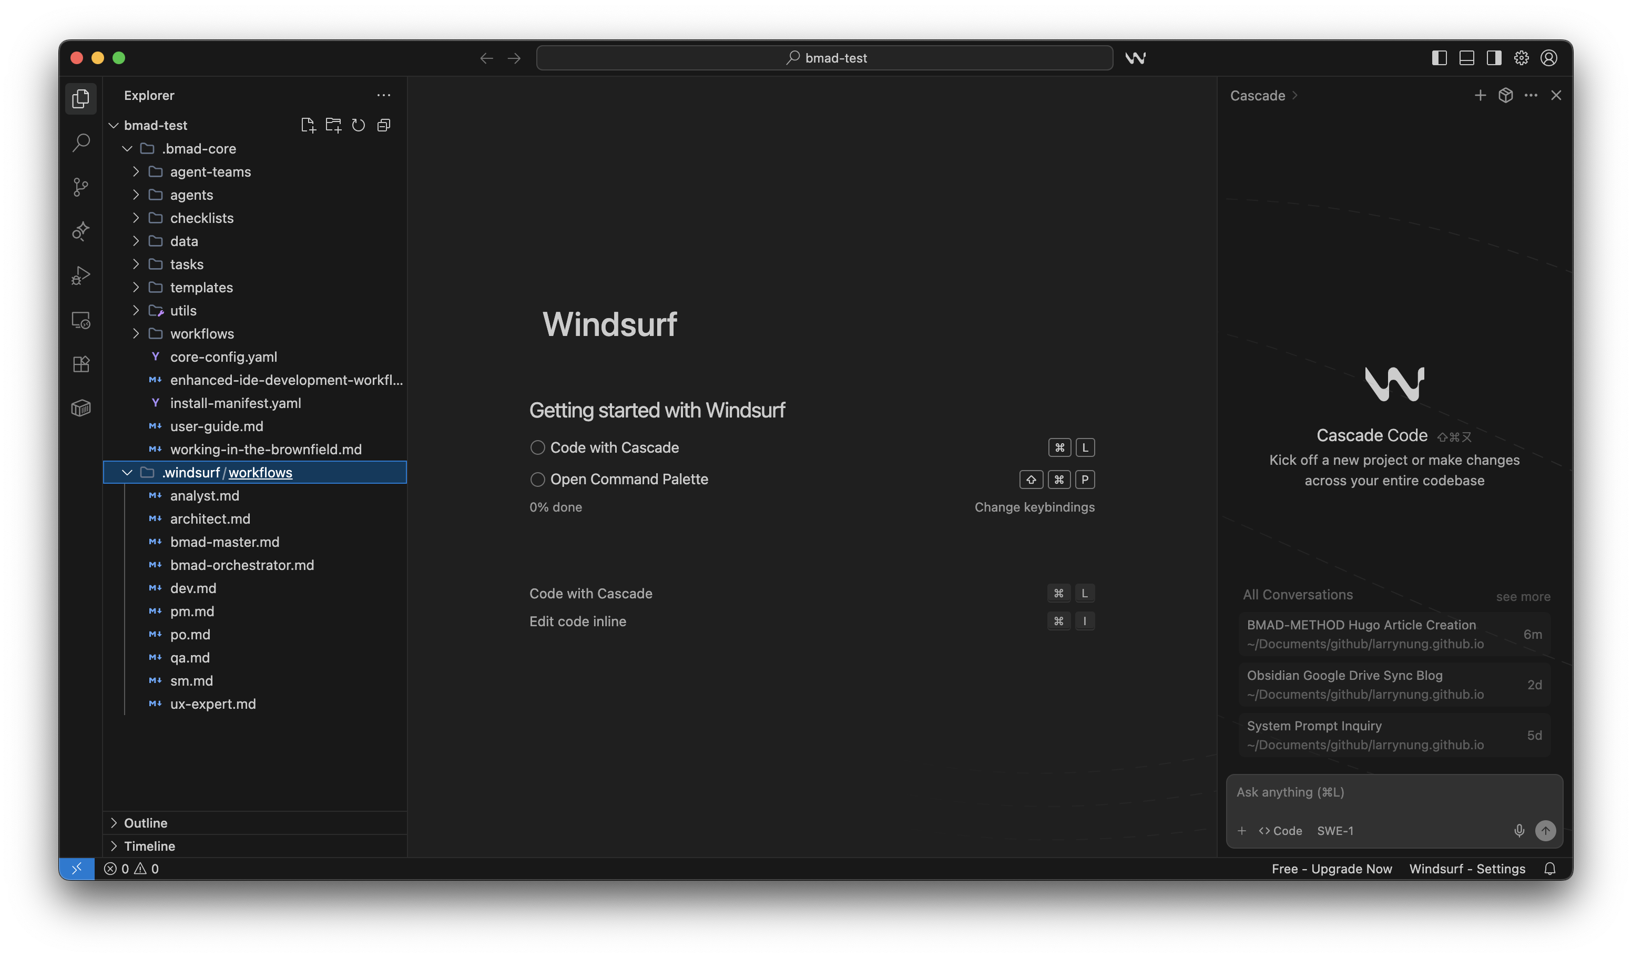Open the settings gear in title bar
The height and width of the screenshot is (958, 1632).
point(1521,58)
